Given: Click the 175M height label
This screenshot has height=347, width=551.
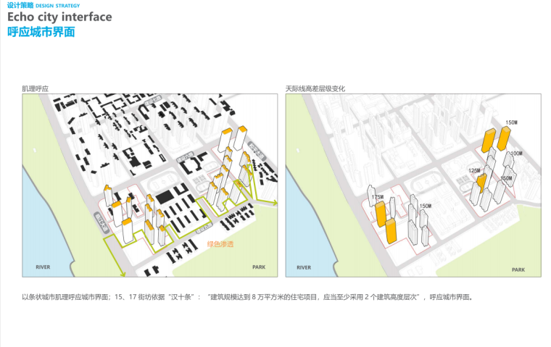Looking at the screenshot, I should point(377,197).
